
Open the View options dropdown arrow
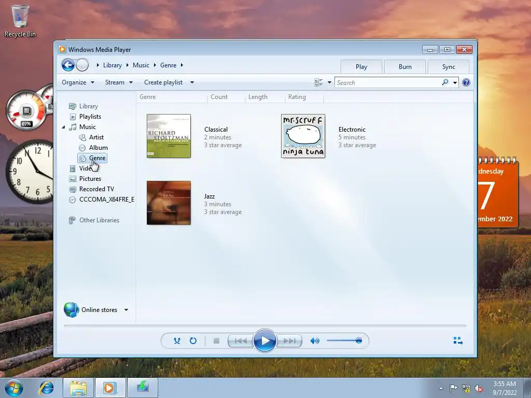pyautogui.click(x=329, y=82)
